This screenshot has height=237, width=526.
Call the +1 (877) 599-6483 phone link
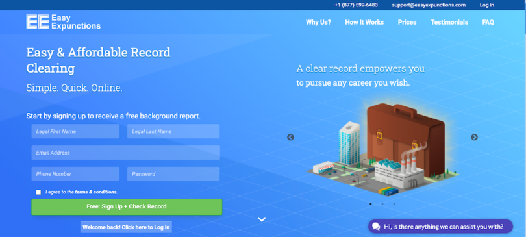(356, 5)
